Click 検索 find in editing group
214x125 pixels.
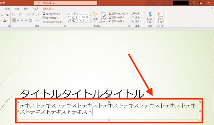click(136, 13)
